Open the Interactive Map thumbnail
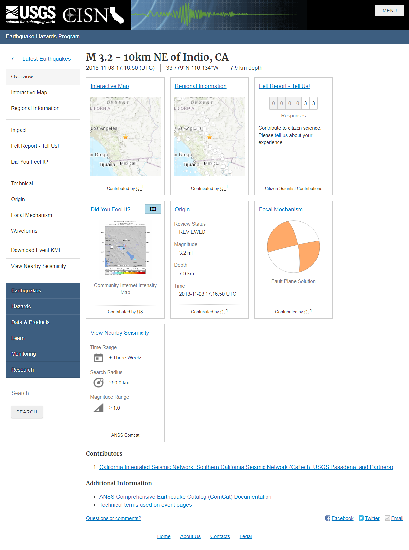The image size is (409, 550). click(125, 137)
